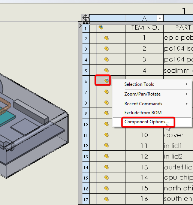
Task: Click item number 13 cell
Action: coord(145,167)
